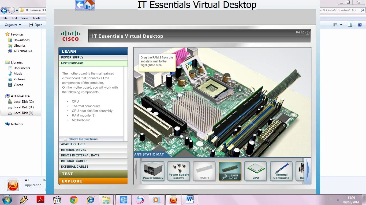Click the Cisco logo
The width and height of the screenshot is (366, 205).
click(70, 36)
